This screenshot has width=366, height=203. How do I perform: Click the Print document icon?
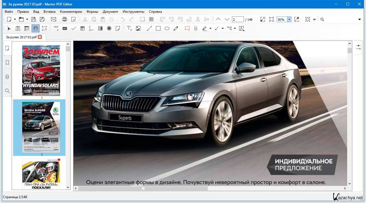click(x=65, y=19)
